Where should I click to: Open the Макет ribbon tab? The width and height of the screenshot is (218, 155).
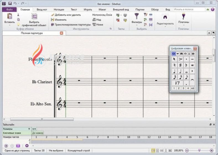[102, 9]
